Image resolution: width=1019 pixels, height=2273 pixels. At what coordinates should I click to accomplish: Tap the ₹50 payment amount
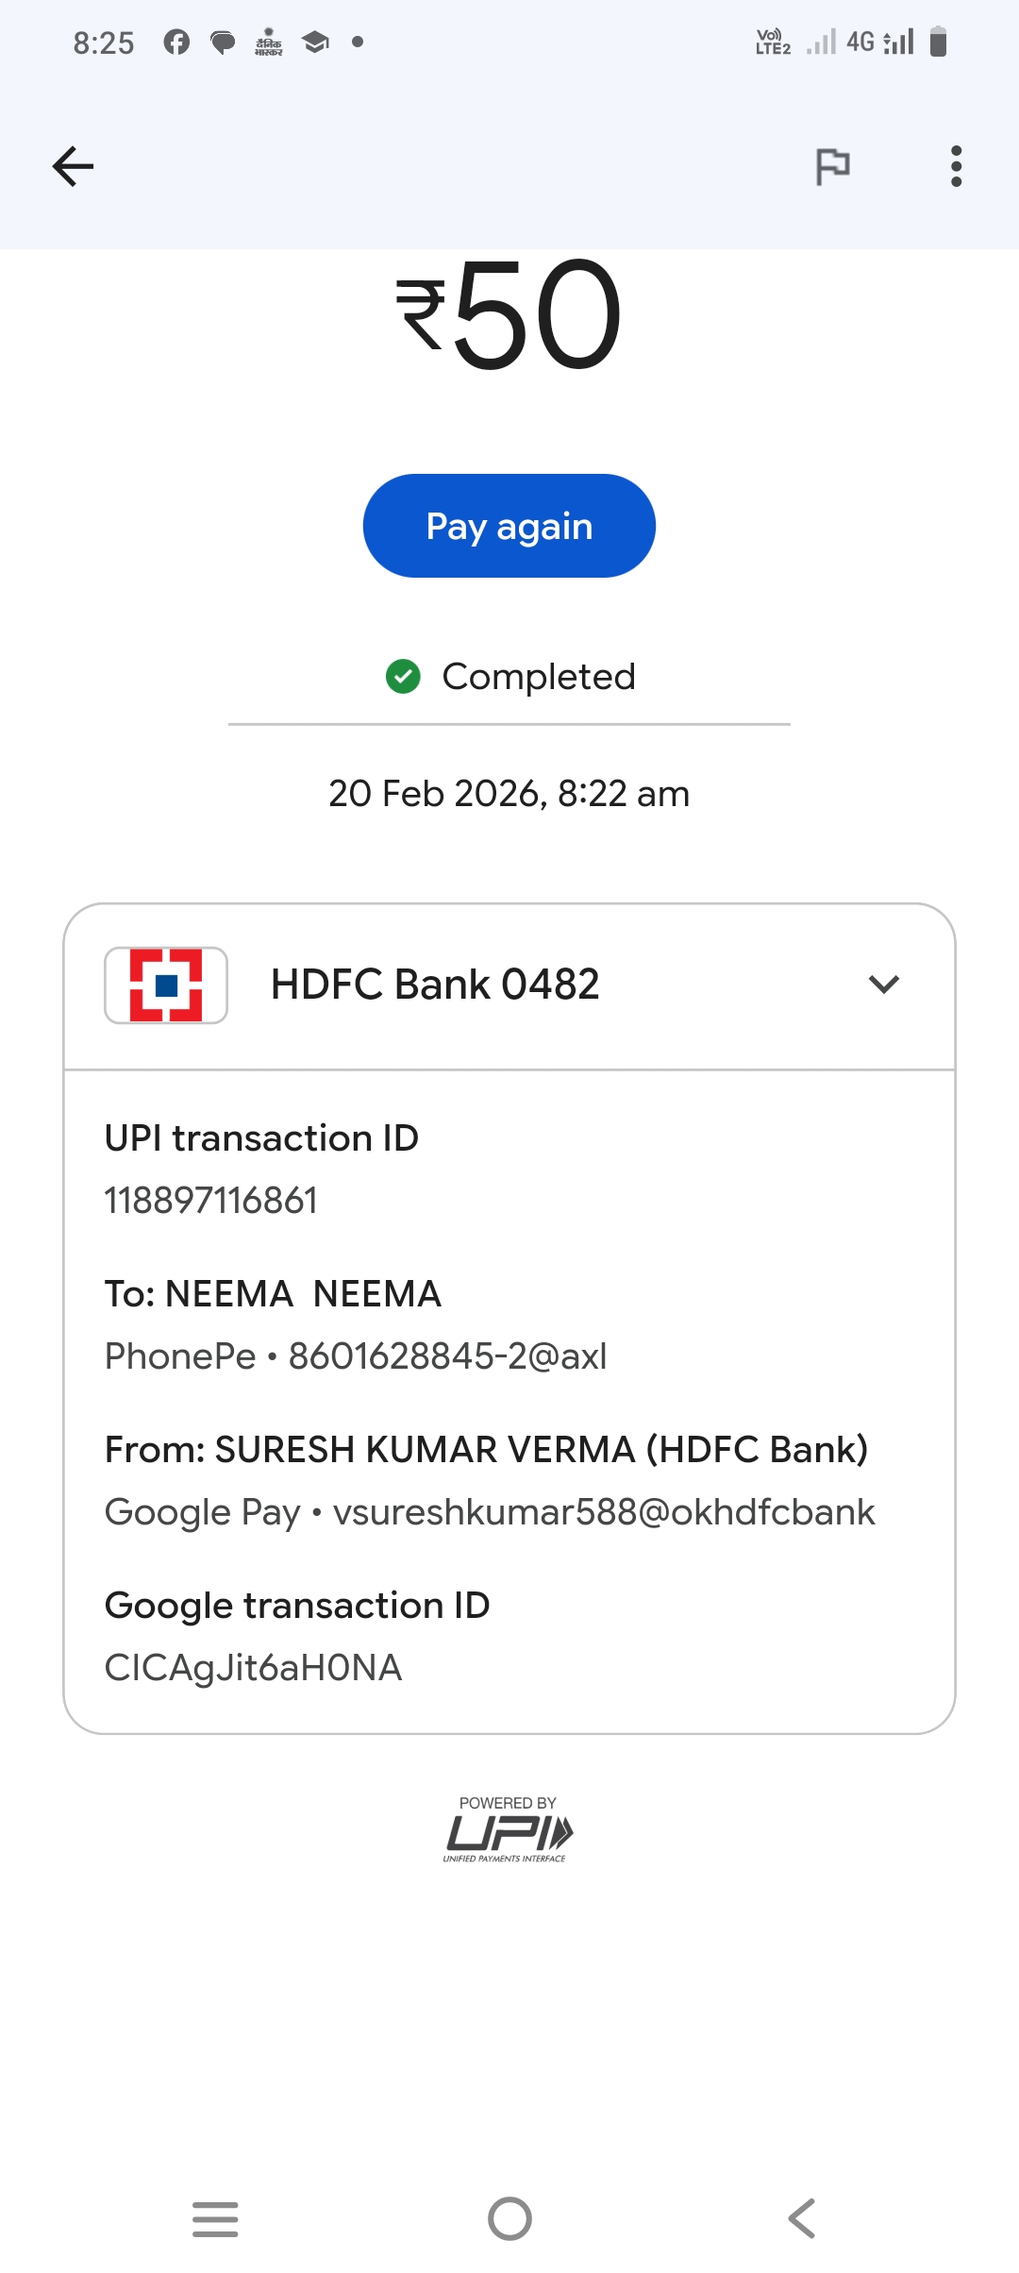click(509, 314)
